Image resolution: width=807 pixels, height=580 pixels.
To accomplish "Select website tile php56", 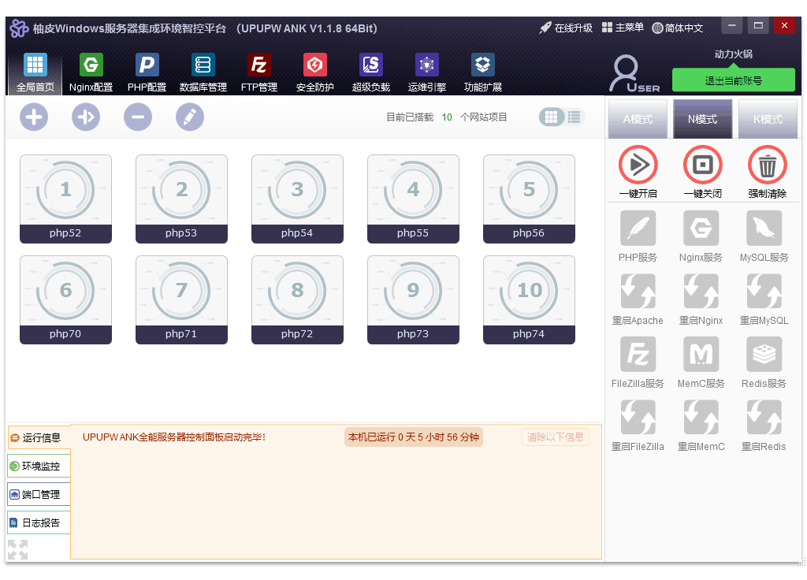I will (529, 199).
